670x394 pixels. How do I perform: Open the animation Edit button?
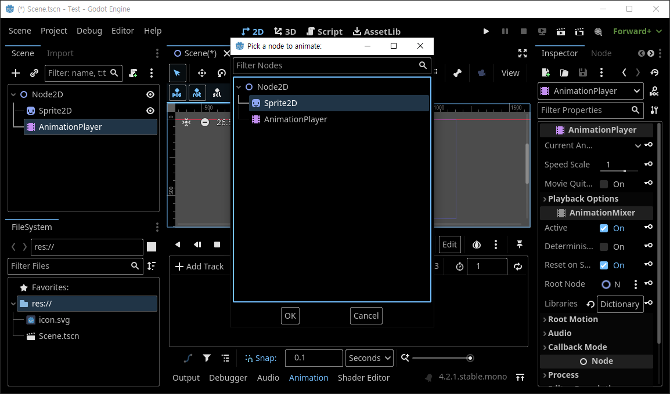click(x=449, y=245)
